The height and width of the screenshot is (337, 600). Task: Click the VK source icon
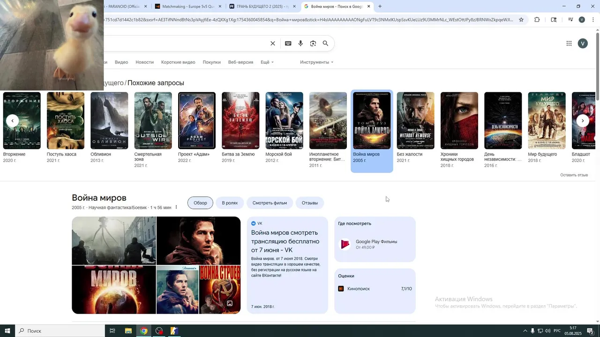(x=254, y=224)
